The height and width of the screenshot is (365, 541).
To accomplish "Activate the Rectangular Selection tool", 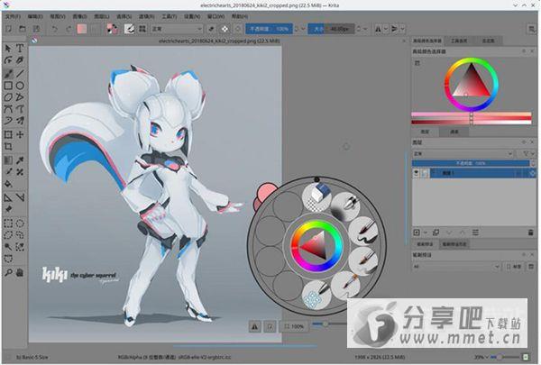I will [x=8, y=224].
